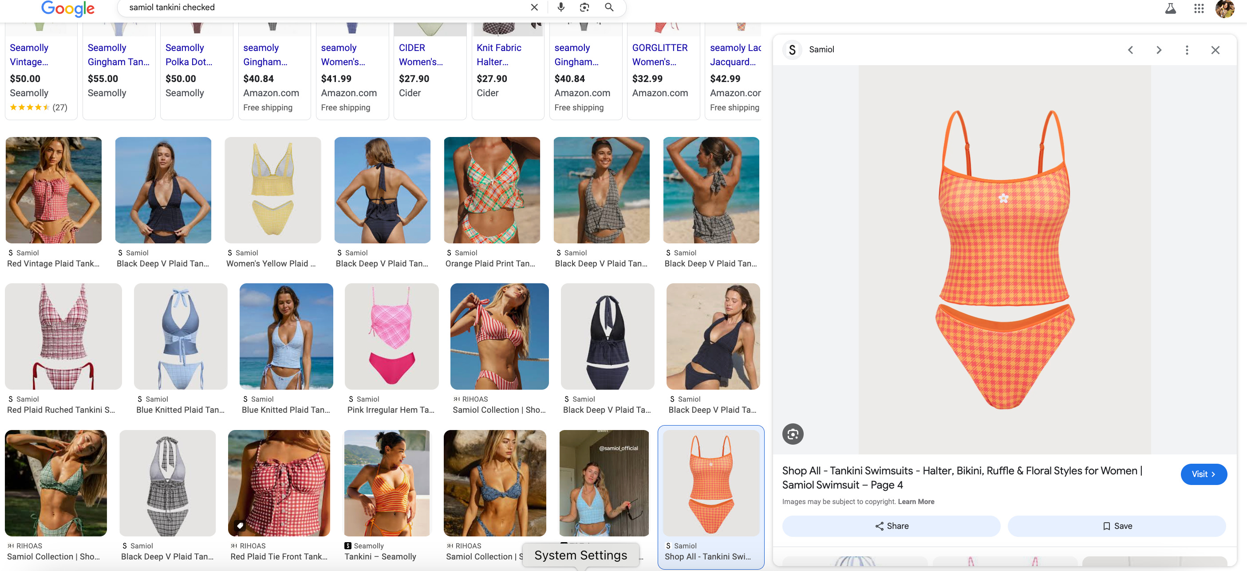Click the Visit button

[1204, 474]
